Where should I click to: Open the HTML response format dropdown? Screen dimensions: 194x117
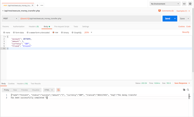49,90
